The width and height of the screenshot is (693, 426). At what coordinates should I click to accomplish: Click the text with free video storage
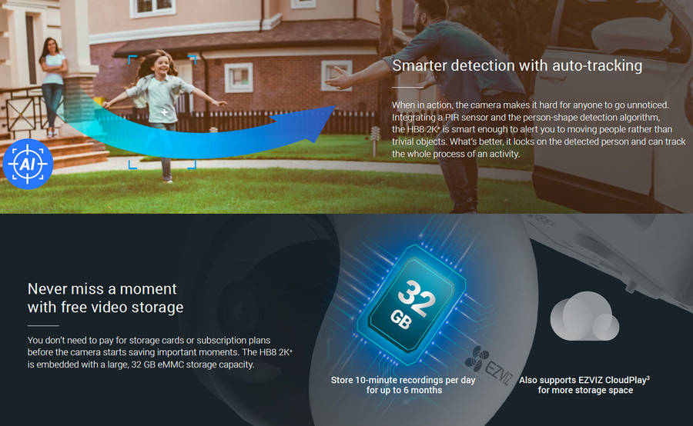click(105, 308)
